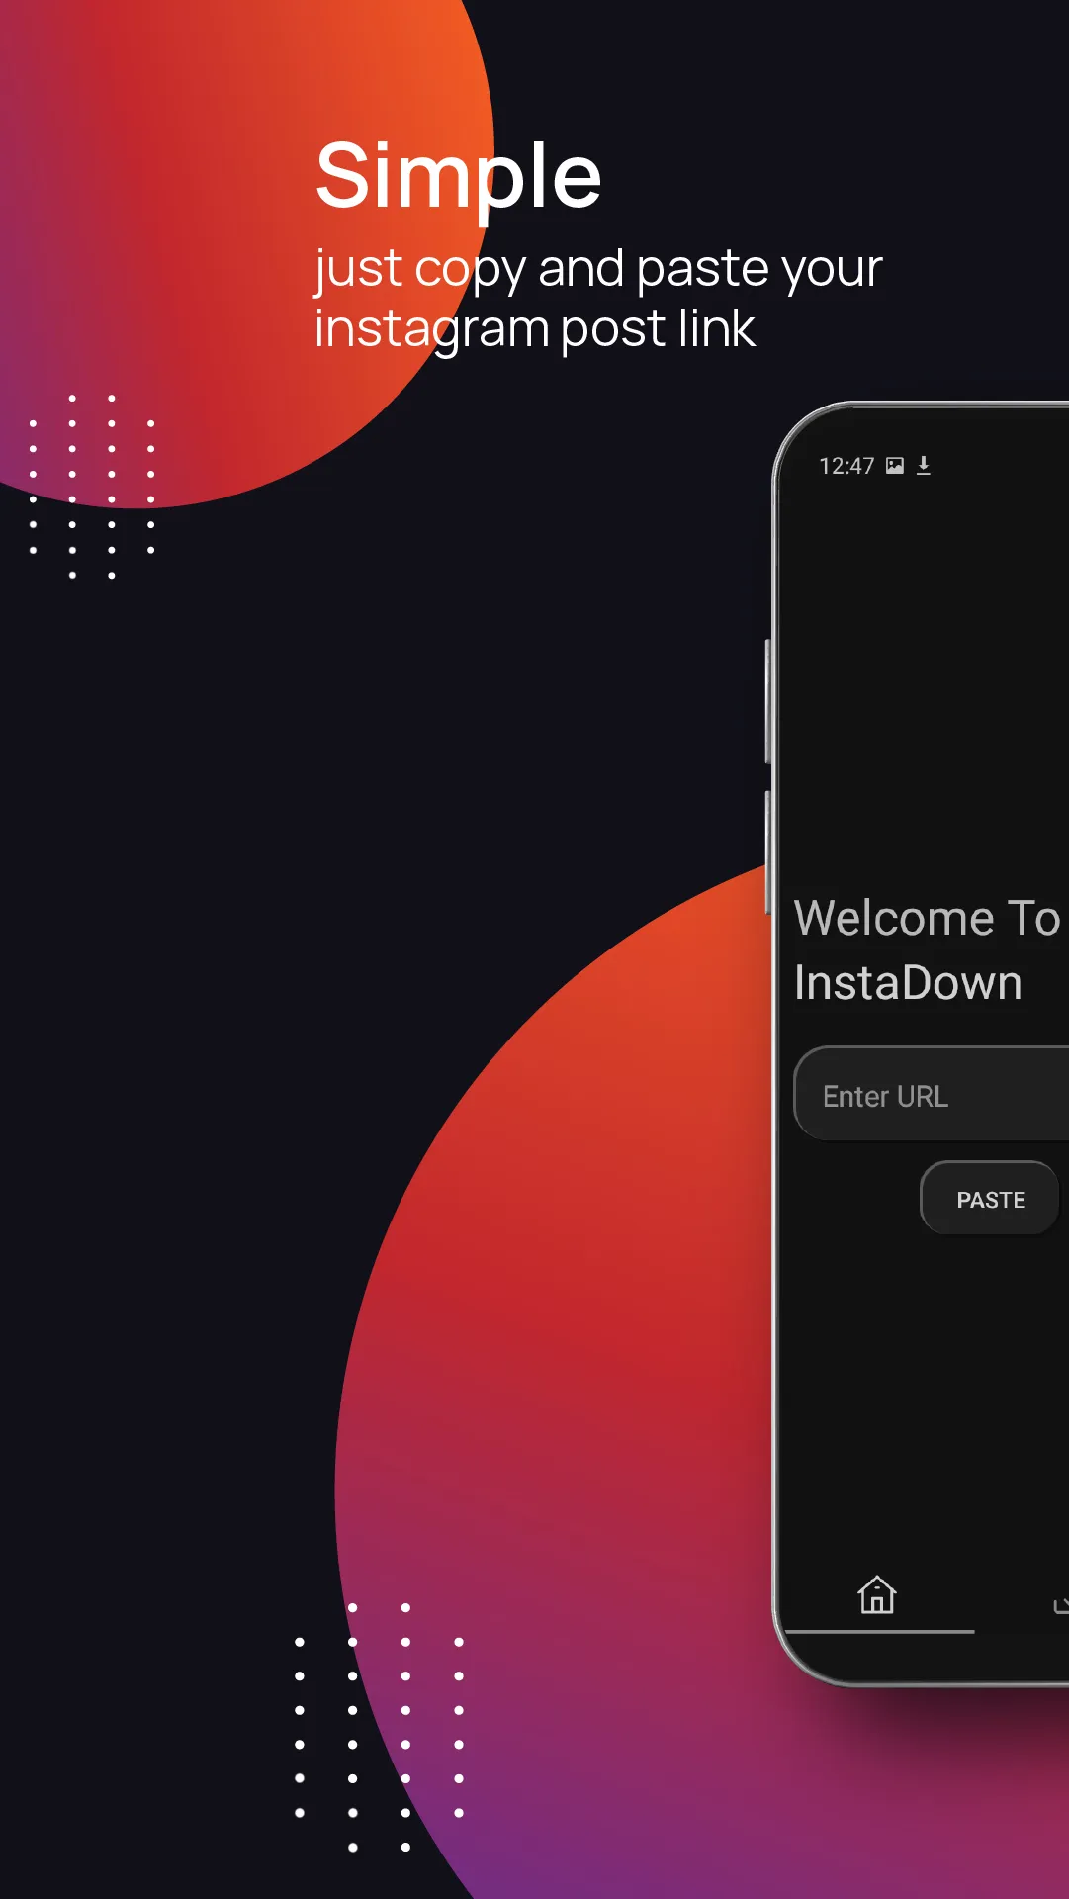Click the empty dark area above Welcome text
Screen dimensions: 1069x1899
pyautogui.click(x=920, y=692)
